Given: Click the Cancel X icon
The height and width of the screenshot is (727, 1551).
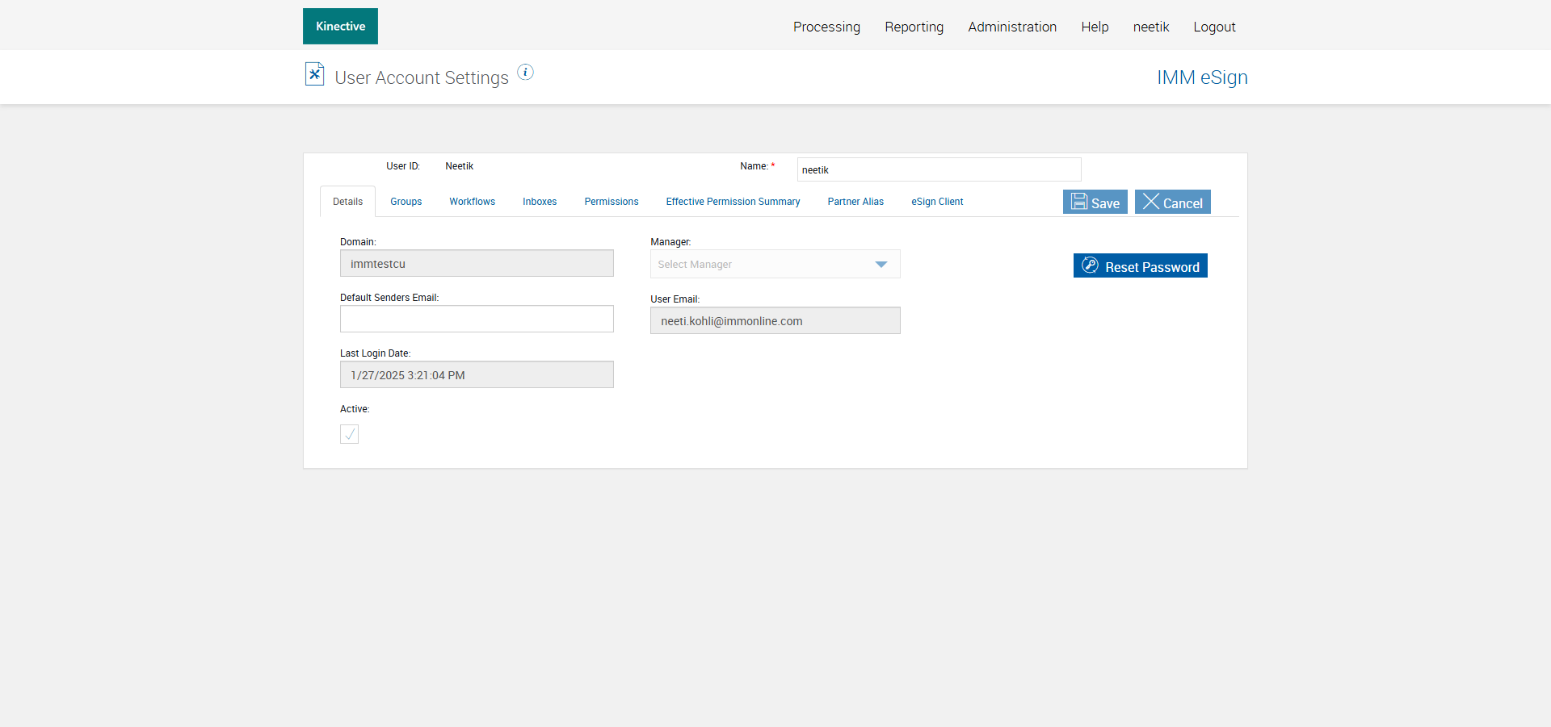Looking at the screenshot, I should tap(1151, 201).
